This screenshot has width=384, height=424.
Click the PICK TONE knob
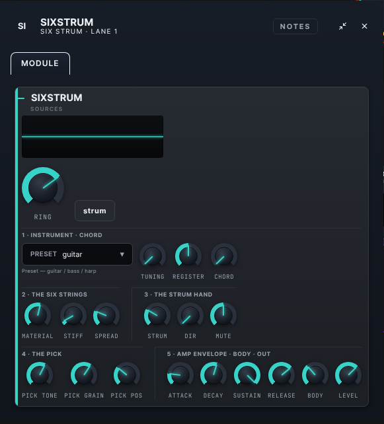coord(40,375)
